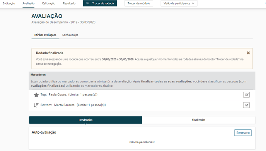Click the Trocar de rodada button
The height and width of the screenshot is (151, 266).
100,3
